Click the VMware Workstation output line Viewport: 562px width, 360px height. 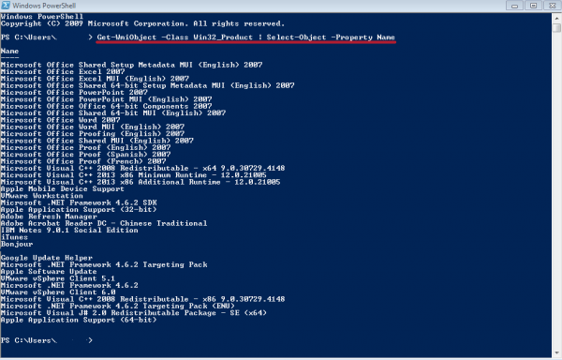42,196
